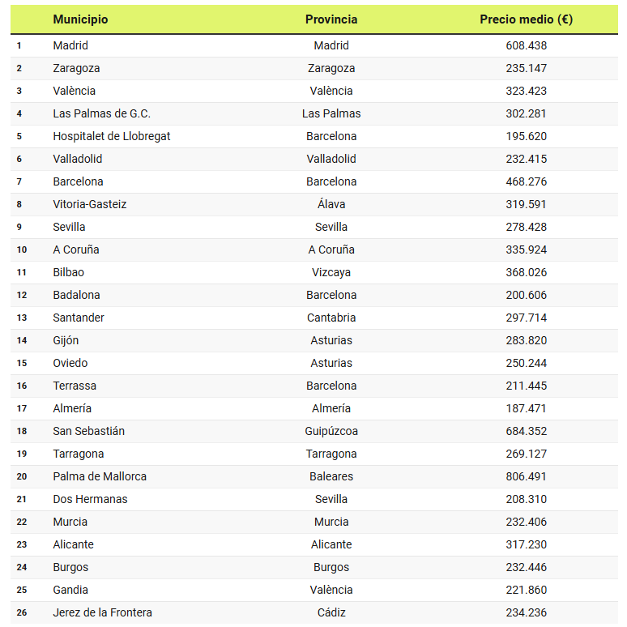Select the San Sebastián municipality cell
Viewport: 627px width, 627px height.
tap(89, 431)
